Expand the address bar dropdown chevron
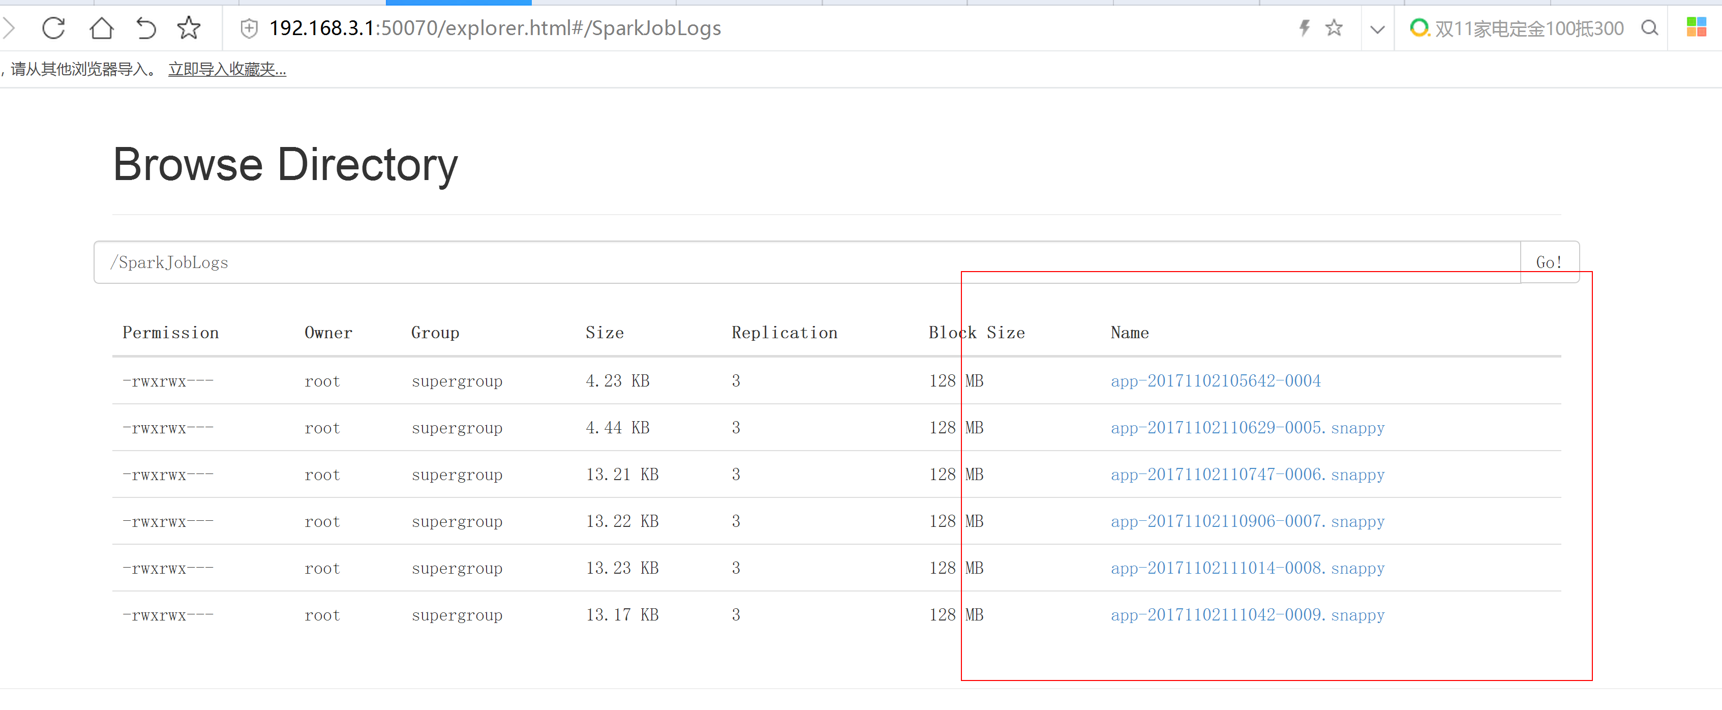 point(1377,29)
